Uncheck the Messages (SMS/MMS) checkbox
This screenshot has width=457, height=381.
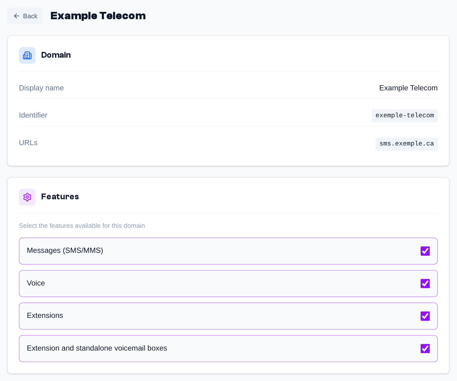(425, 251)
